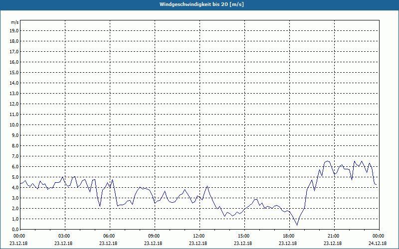Select the '12:00' time label
The image size is (399, 249).
[198, 236]
